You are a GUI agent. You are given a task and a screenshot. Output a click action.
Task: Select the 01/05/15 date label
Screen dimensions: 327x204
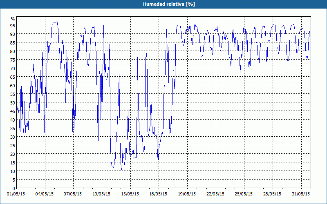[16, 194]
